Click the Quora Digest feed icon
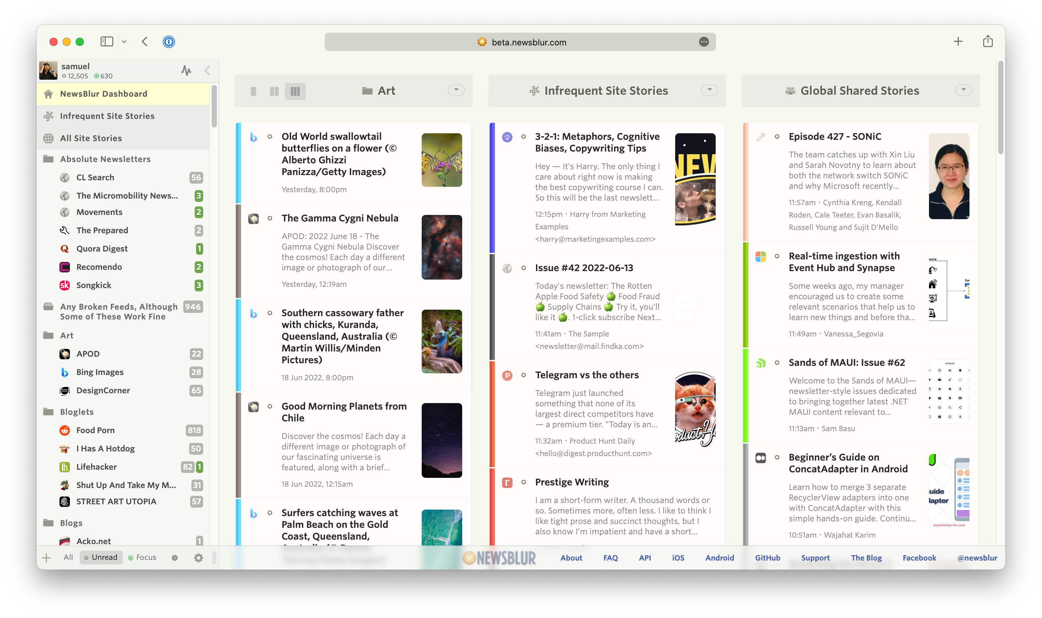The width and height of the screenshot is (1042, 618). (65, 249)
